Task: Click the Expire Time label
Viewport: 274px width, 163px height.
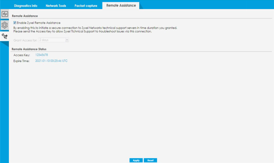Action: click(x=21, y=61)
